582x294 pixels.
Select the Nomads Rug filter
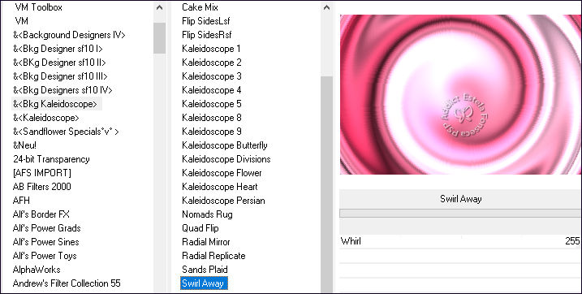click(207, 214)
